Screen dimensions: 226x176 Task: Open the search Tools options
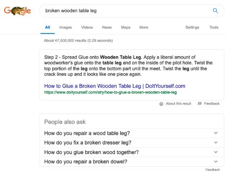coord(214,27)
